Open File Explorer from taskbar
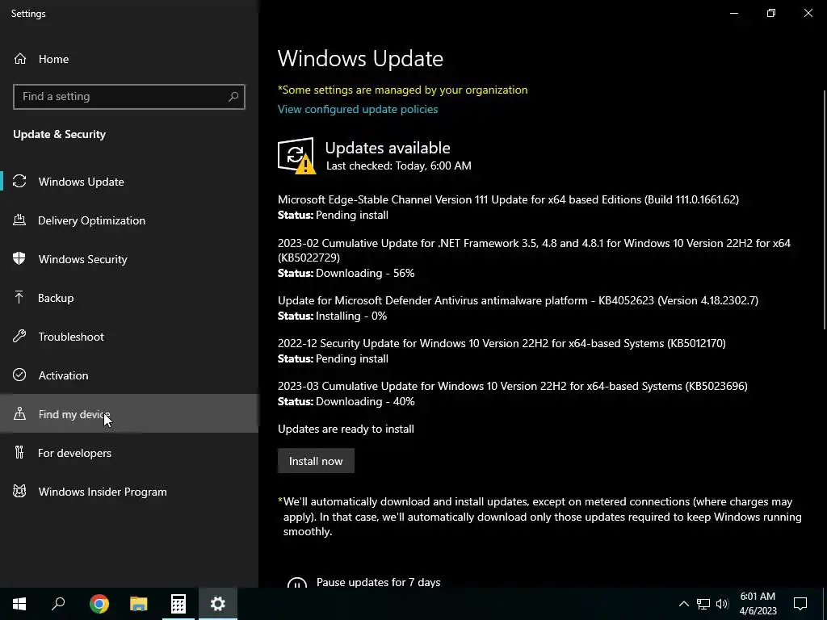Viewport: 827px width, 620px height. pos(139,604)
